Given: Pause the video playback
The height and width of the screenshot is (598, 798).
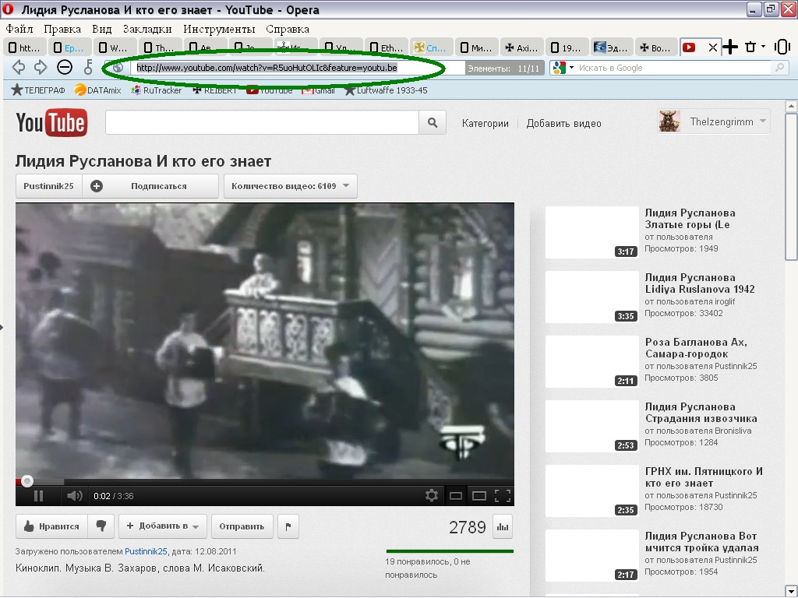Looking at the screenshot, I should coord(38,496).
